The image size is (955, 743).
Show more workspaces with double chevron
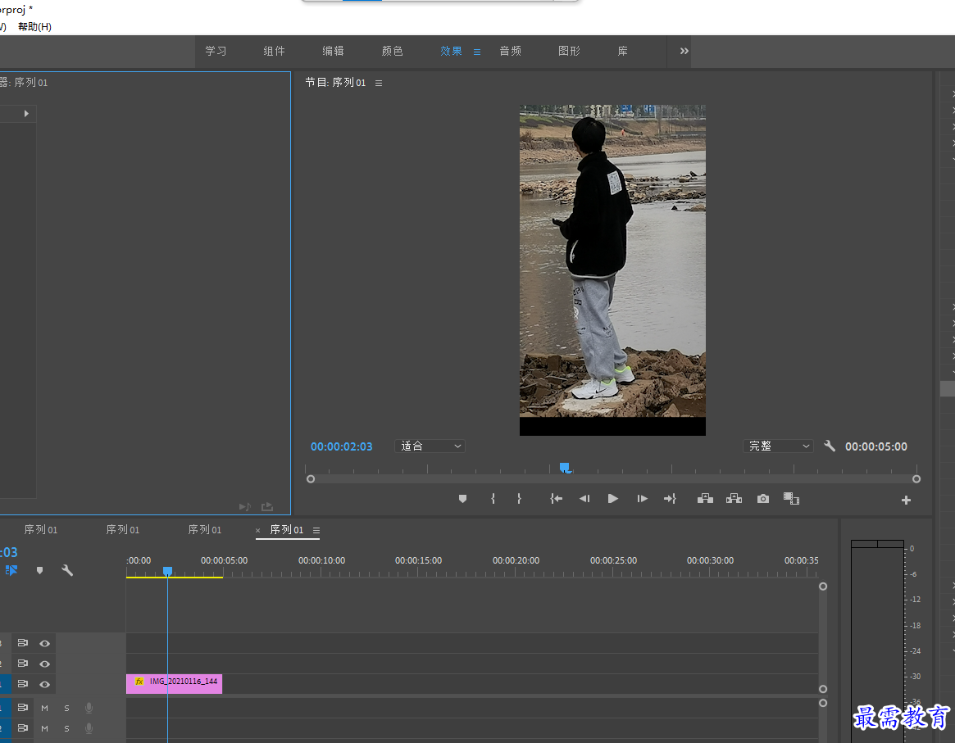(684, 51)
